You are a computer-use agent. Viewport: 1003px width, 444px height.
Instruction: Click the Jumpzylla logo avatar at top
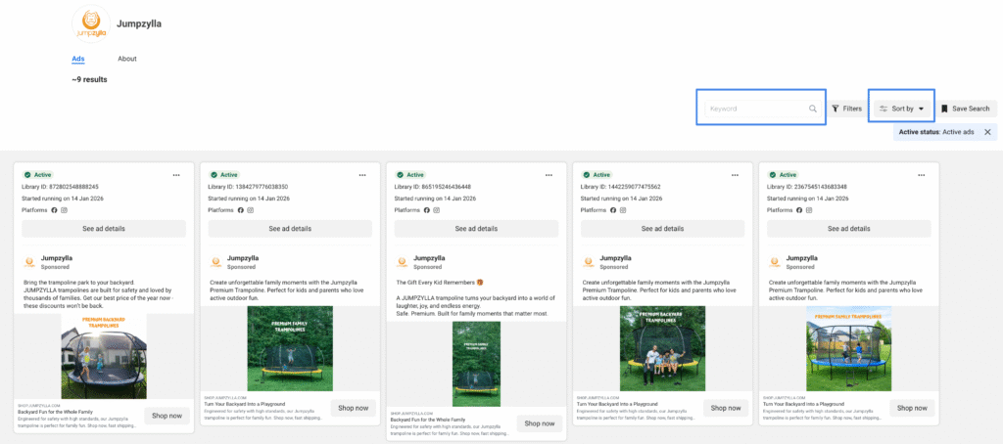91,24
